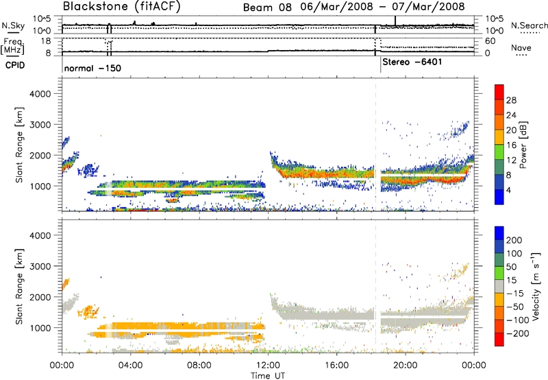The width and height of the screenshot is (548, 380).
Task: Click the "60" tick on the Nave axis
Action: (x=490, y=41)
